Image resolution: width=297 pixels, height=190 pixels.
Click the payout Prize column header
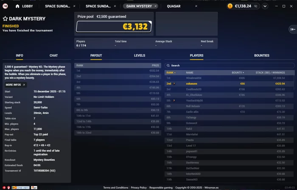(x=155, y=66)
